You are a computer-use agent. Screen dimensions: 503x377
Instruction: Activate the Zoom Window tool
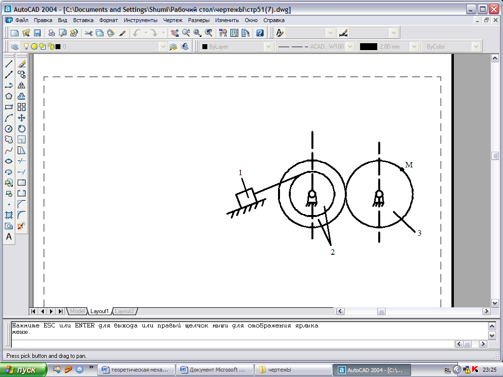pyautogui.click(x=197, y=33)
